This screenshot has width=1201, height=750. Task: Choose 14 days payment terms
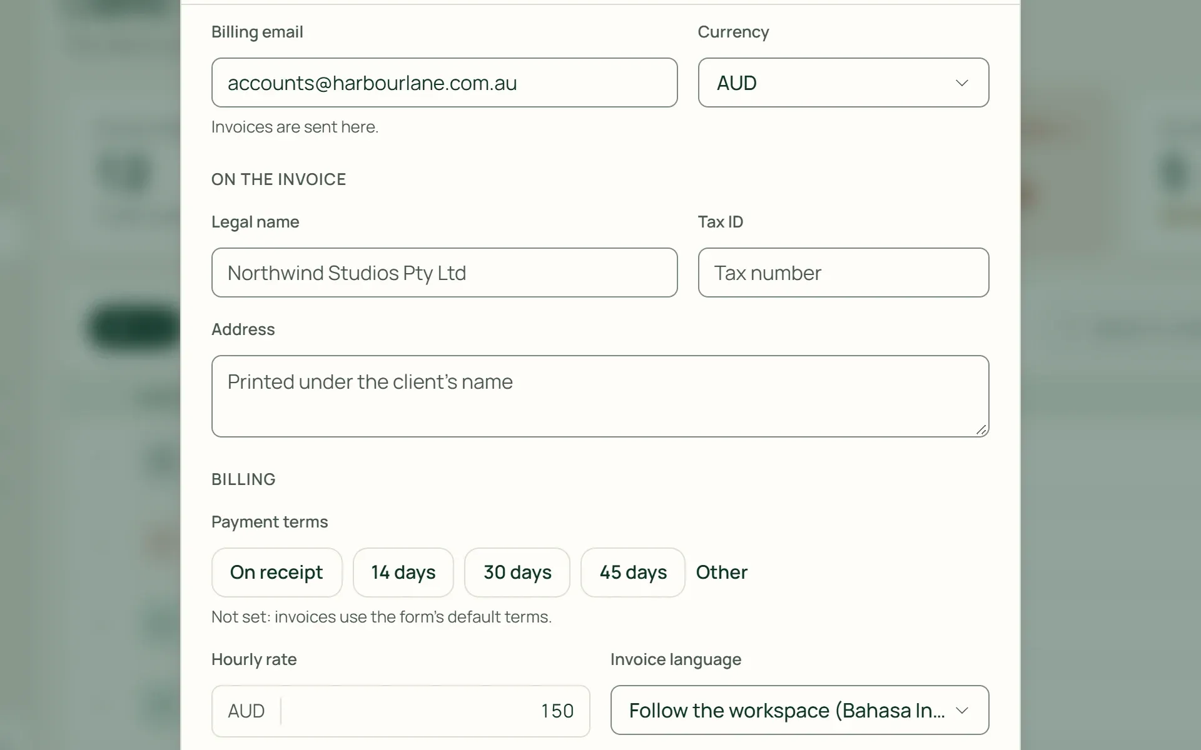click(403, 572)
